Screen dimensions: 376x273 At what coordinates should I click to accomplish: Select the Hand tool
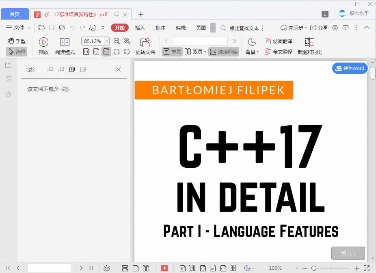[x=16, y=41]
